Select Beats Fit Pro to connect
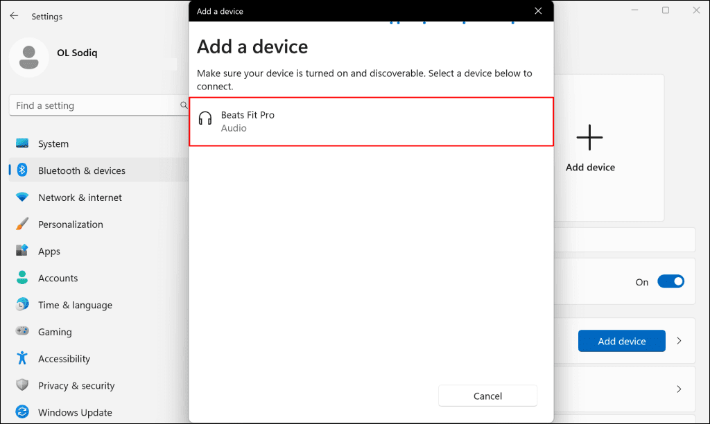710x424 pixels. pos(372,121)
